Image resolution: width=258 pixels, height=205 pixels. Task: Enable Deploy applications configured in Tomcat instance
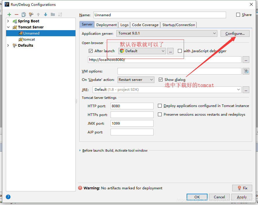click(160, 106)
